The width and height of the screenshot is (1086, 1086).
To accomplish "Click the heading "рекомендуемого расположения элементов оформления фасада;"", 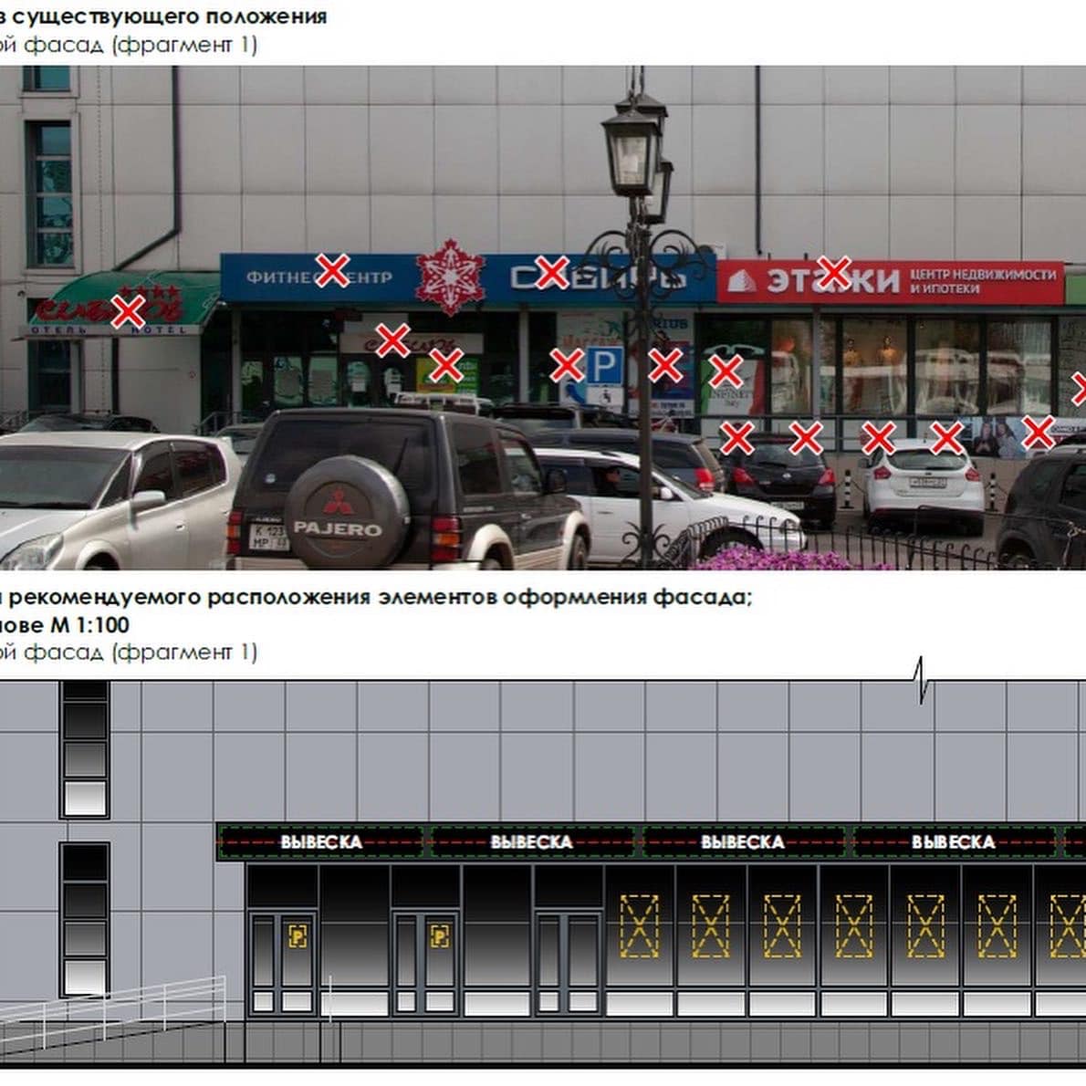I will click(x=381, y=596).
